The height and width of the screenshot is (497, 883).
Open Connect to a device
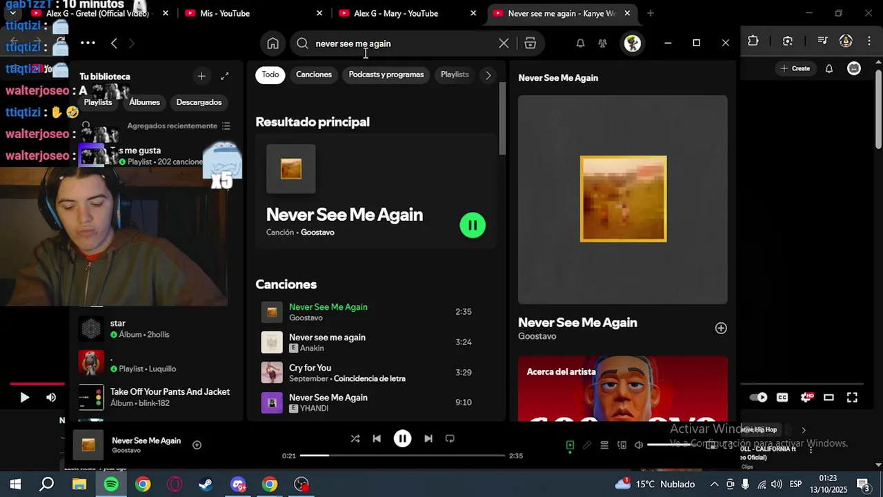point(622,445)
